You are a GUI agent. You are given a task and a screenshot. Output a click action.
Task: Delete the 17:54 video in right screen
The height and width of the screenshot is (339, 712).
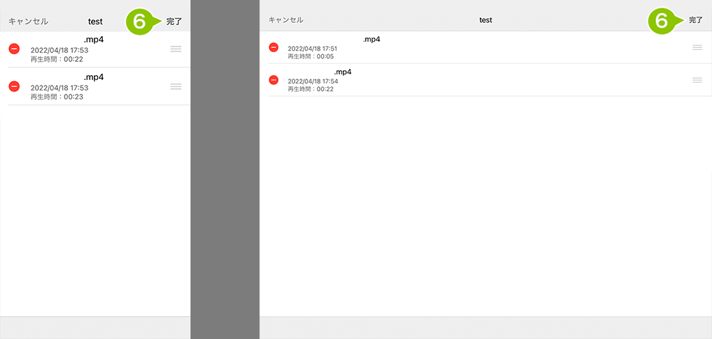(x=273, y=80)
